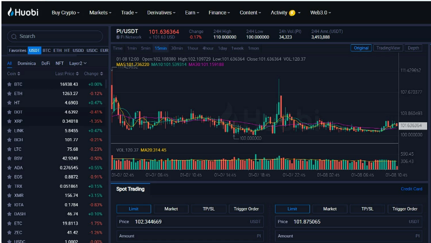The height and width of the screenshot is (243, 431).
Task: Click the Activity gold coin badge
Action: [x=292, y=13]
